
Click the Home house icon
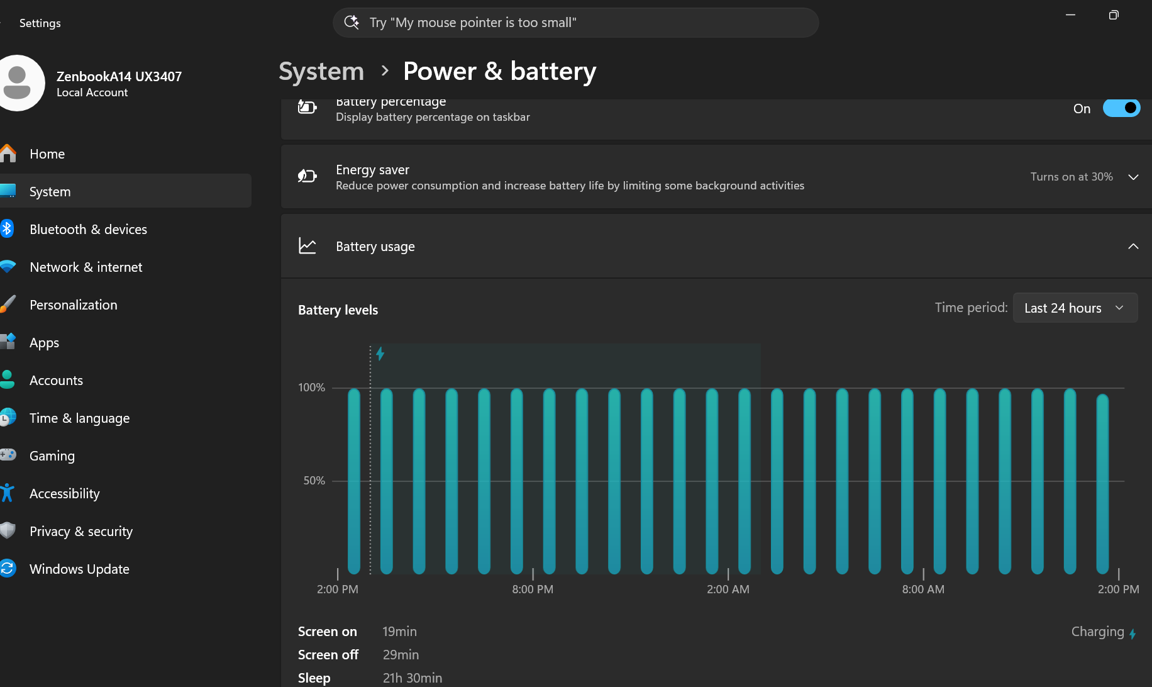click(x=8, y=154)
